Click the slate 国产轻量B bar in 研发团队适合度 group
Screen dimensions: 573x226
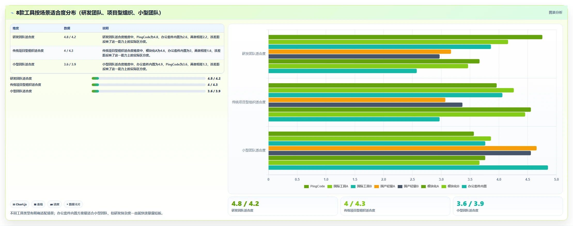coord(354,56)
